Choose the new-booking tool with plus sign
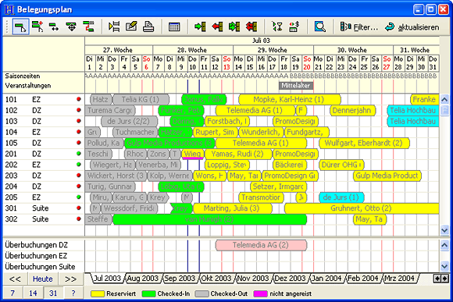 tap(37, 27)
